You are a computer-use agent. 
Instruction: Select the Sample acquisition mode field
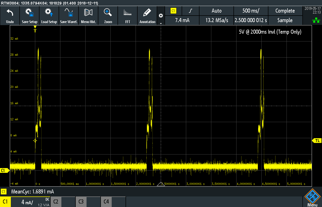click(285, 20)
